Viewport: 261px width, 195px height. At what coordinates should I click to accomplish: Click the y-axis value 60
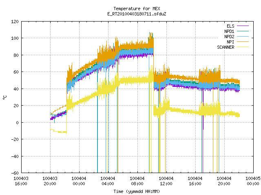pos(16,72)
